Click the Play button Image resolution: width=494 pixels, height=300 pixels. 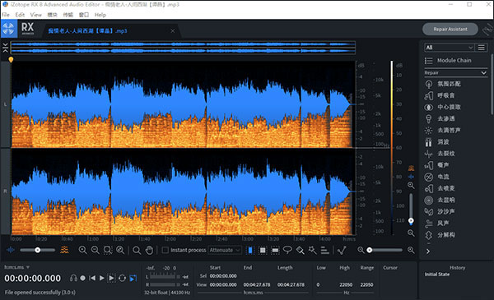point(102,278)
